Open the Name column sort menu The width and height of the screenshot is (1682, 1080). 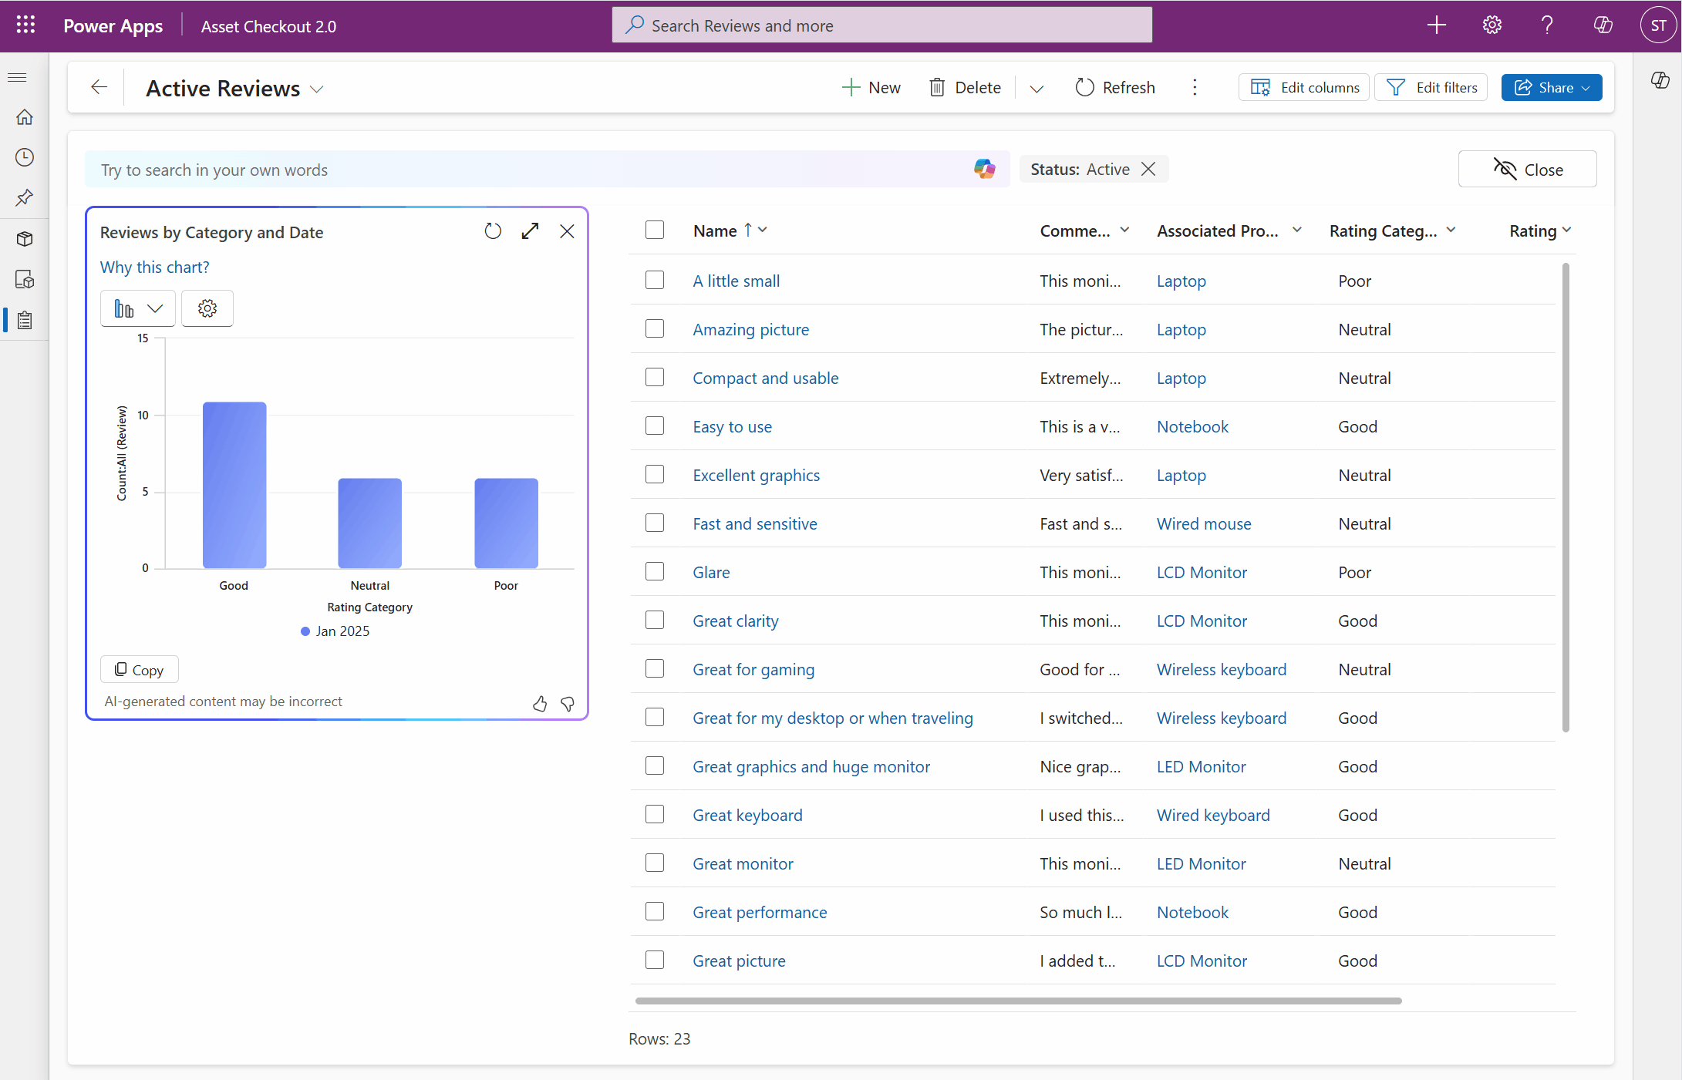click(x=762, y=230)
